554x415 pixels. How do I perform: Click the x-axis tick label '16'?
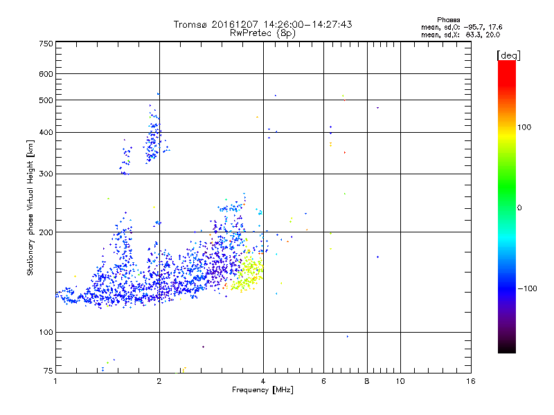pyautogui.click(x=471, y=381)
